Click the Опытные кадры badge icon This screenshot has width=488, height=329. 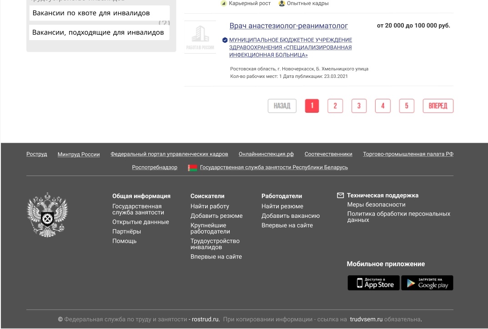280,3
